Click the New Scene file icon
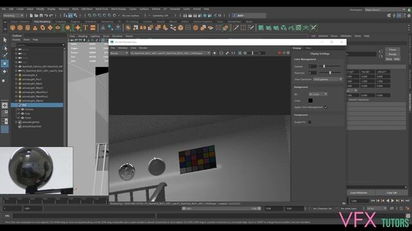Screen dimensions: 412x231 (32, 15)
